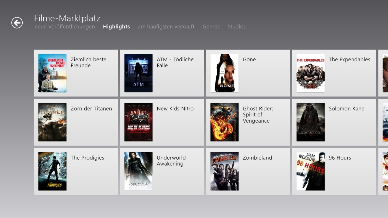Image resolution: width=388 pixels, height=218 pixels.
Task: Open Zorn der Titanen poster
Action: [52, 122]
